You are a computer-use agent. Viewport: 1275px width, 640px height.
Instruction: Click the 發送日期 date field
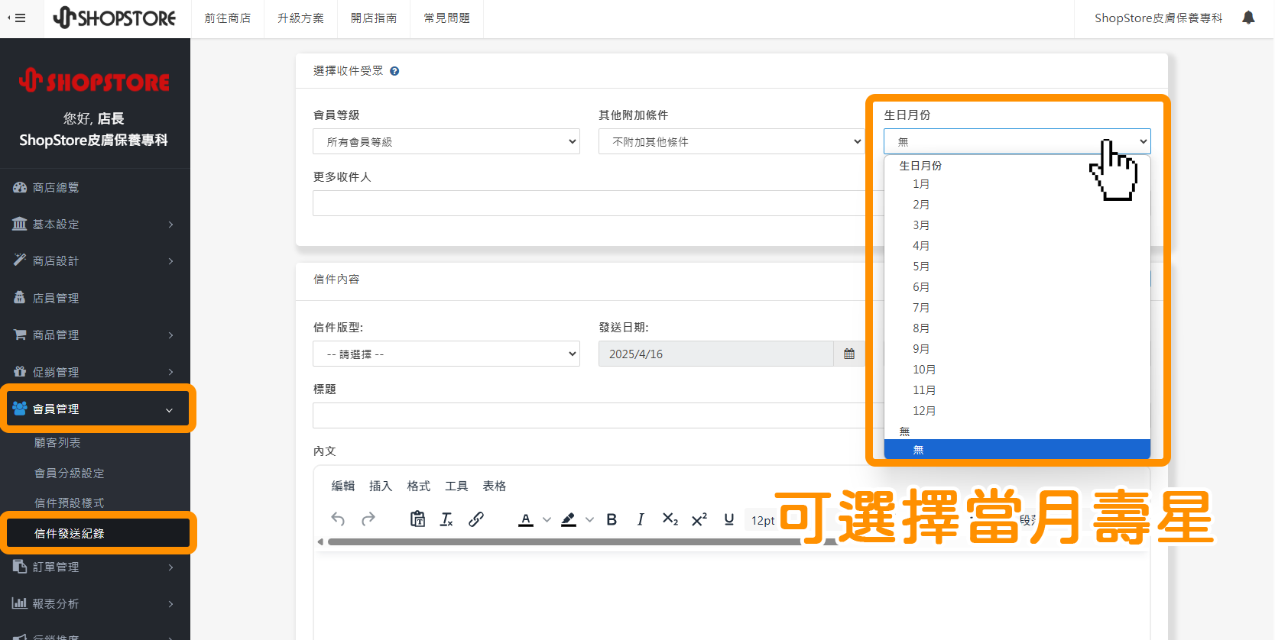click(x=715, y=354)
